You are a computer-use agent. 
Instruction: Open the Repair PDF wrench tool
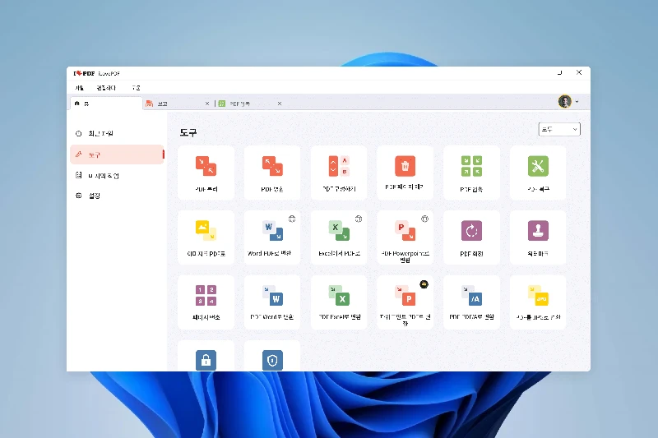[x=538, y=173]
